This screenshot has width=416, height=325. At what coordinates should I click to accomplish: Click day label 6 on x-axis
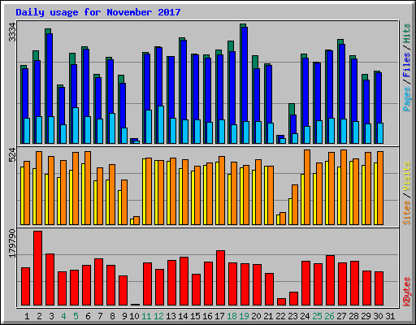(88, 316)
